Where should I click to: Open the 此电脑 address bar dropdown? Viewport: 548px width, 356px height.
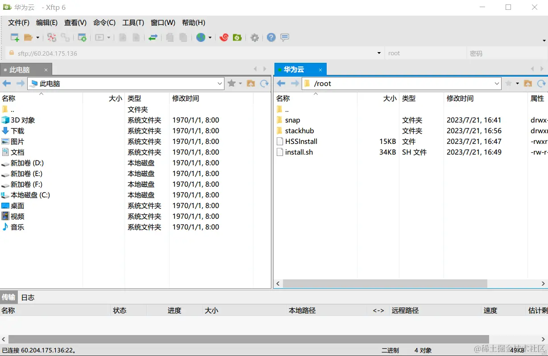coord(220,83)
